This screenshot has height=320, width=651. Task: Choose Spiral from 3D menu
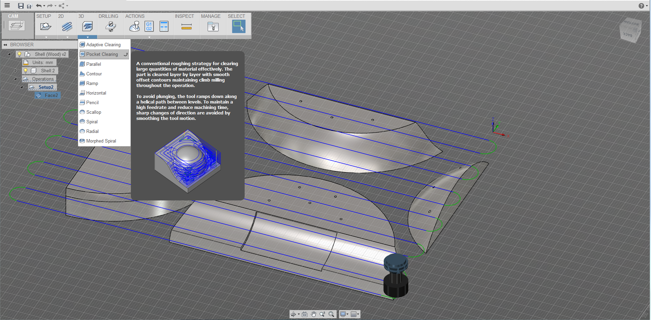point(104,122)
